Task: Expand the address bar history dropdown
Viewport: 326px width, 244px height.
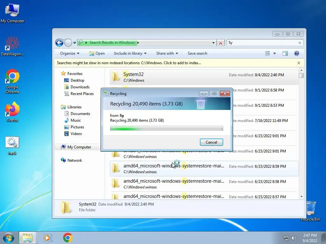Action: [x=213, y=43]
